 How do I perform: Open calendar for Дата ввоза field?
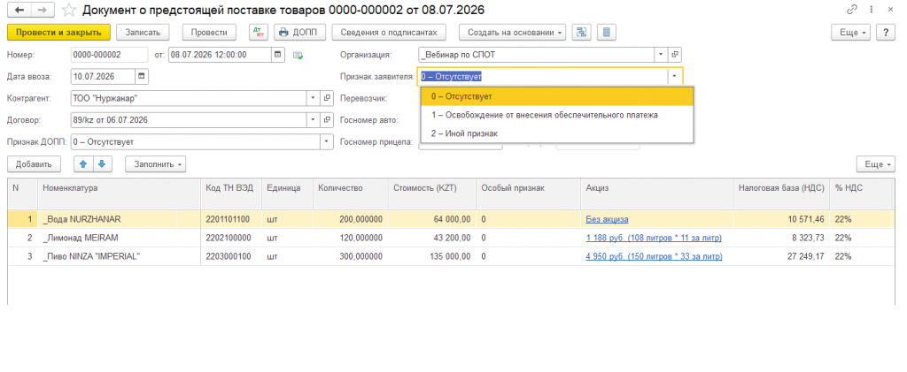tap(142, 76)
